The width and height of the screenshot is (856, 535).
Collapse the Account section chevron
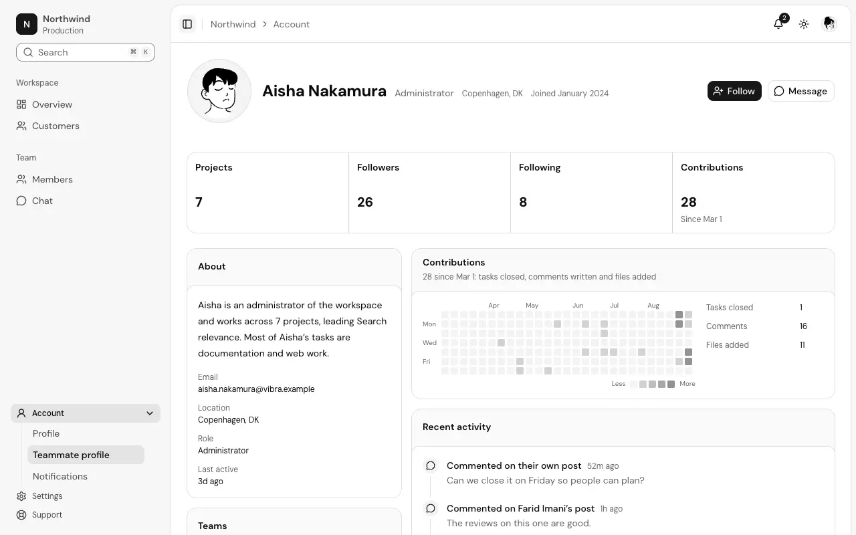point(150,413)
